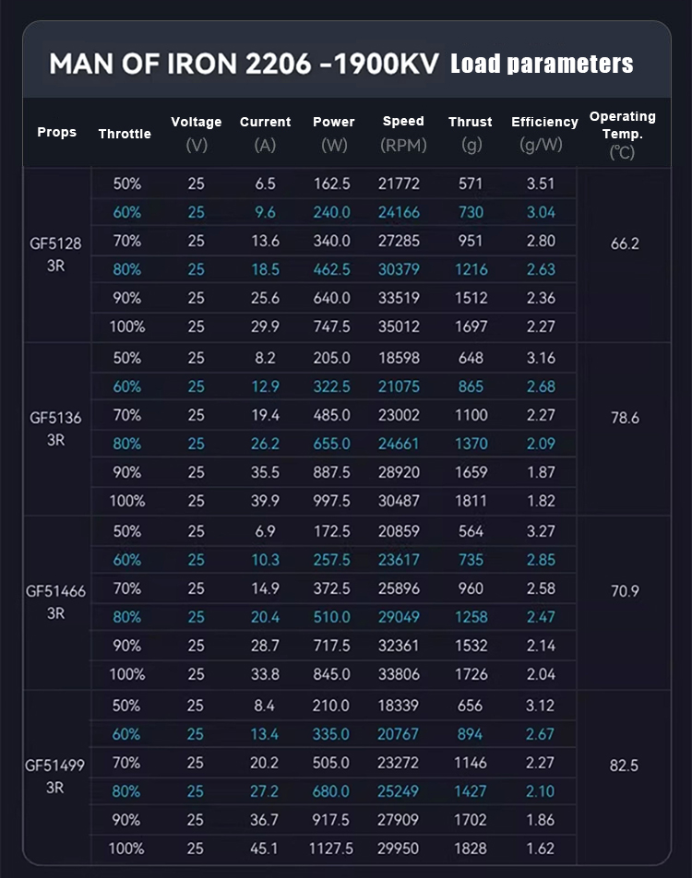
Task: Select the 82.5 operating temperature cell
Action: pyautogui.click(x=625, y=765)
